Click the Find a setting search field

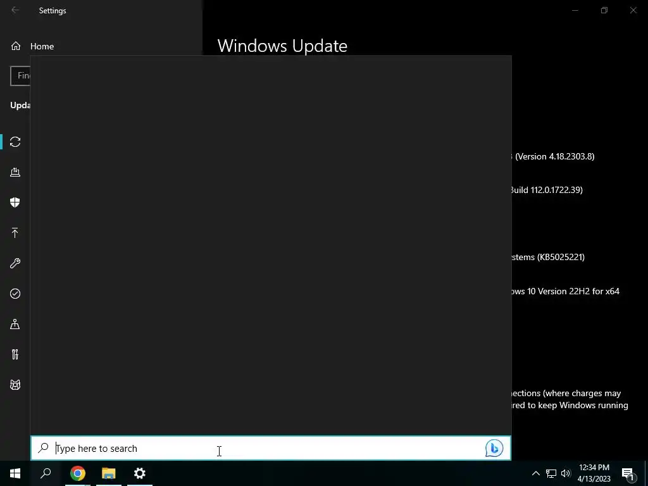coord(20,76)
